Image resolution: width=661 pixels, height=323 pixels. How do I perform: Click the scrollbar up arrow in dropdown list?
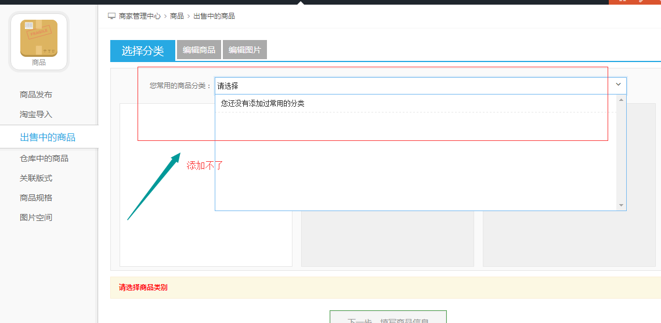click(x=621, y=100)
